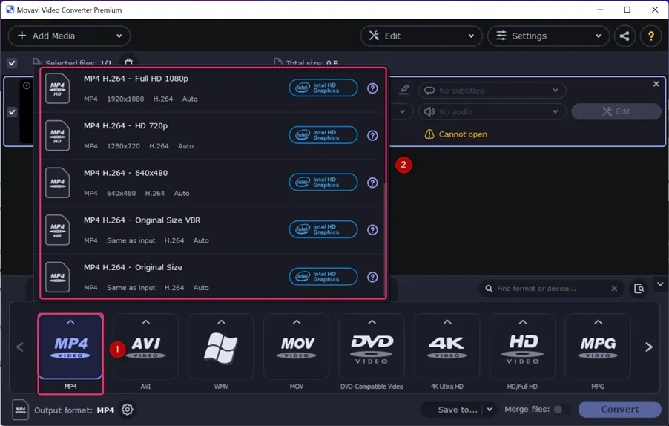Open help for MP4 H.264 Full HD 1080p
669x426 pixels.
click(x=372, y=88)
